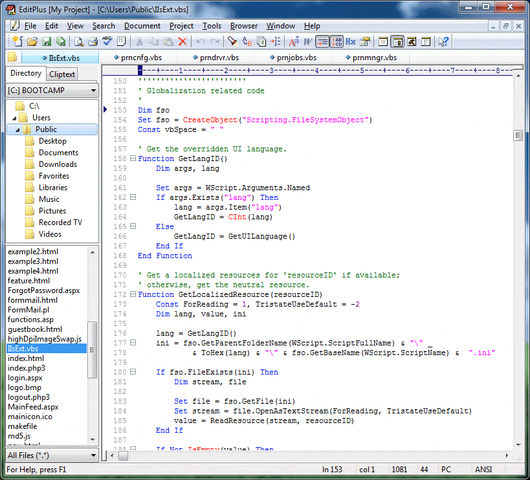The width and height of the screenshot is (530, 480).
Task: Toggle the auto indent toolbar button
Action: coord(322,41)
